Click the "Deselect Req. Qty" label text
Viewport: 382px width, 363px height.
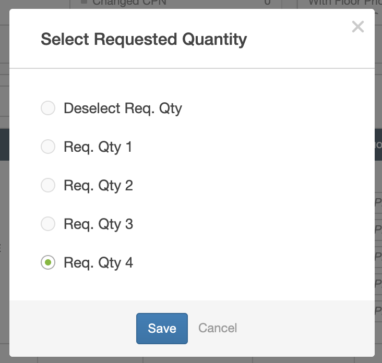coord(123,108)
